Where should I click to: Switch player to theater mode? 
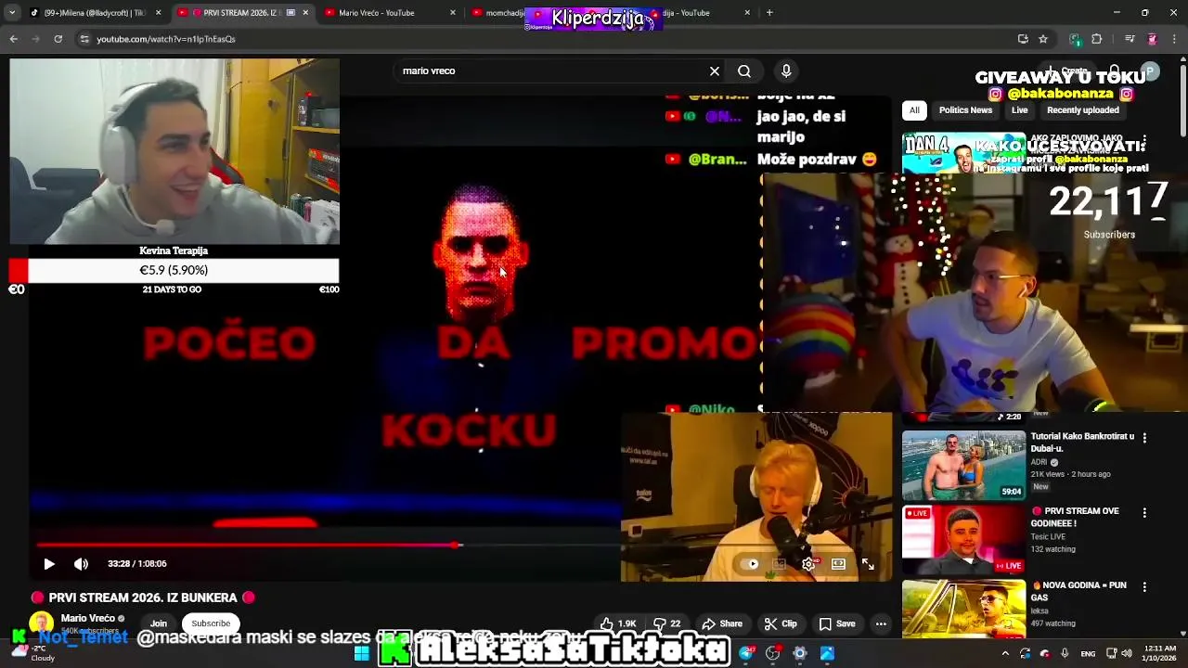coord(838,563)
